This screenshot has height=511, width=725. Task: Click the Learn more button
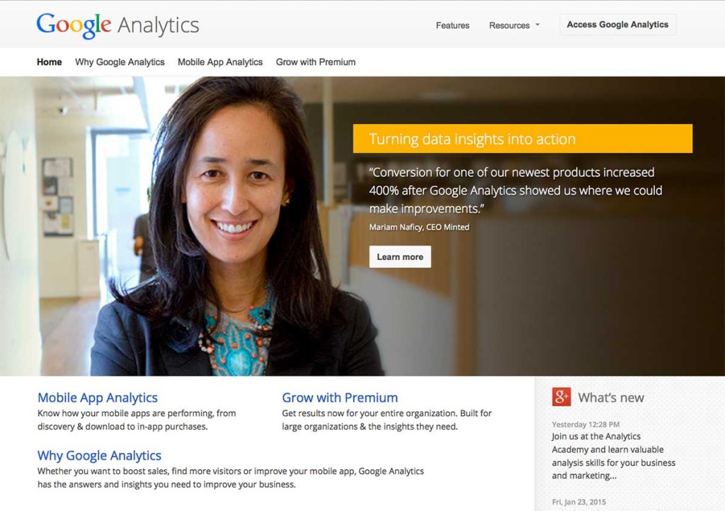point(400,256)
